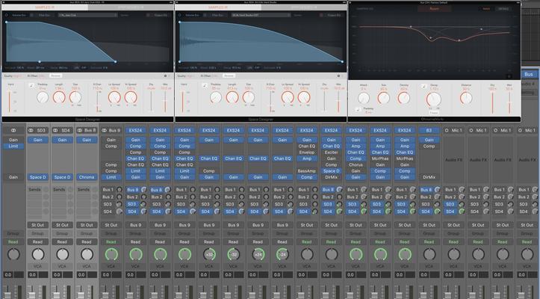The width and height of the screenshot is (540, 299).
Task: Click envelope end point in left Space Designer graph
Action: (x=115, y=62)
